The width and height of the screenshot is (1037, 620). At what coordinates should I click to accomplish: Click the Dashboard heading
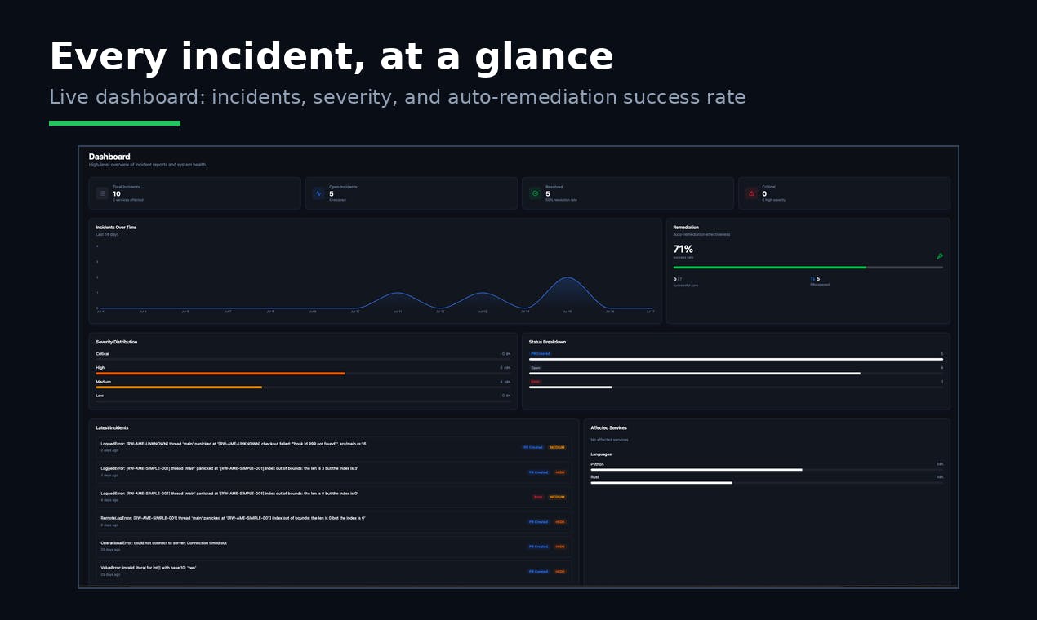109,157
